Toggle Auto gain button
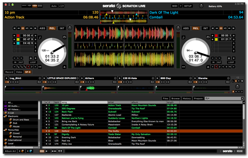Image resolution: width=248 pixels, height=158 pixels. (x=54, y=6)
